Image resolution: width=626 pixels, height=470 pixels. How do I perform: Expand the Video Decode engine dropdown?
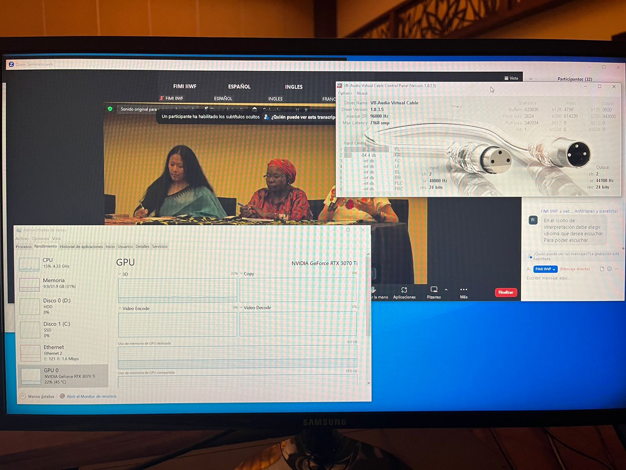241,307
